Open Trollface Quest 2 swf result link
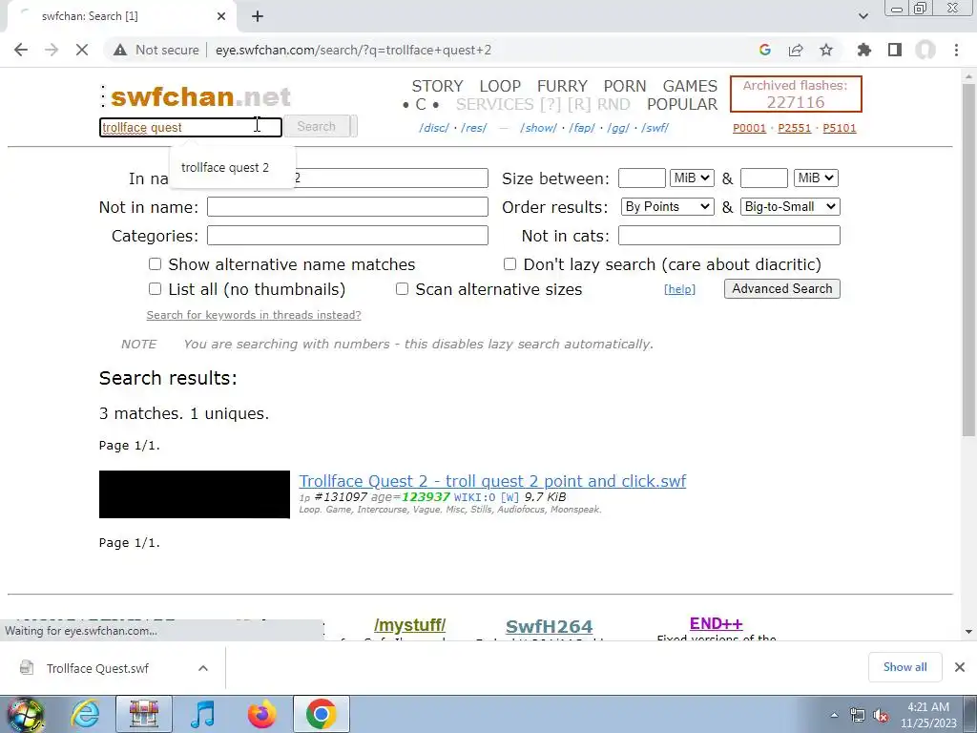This screenshot has height=733, width=977. [x=492, y=481]
